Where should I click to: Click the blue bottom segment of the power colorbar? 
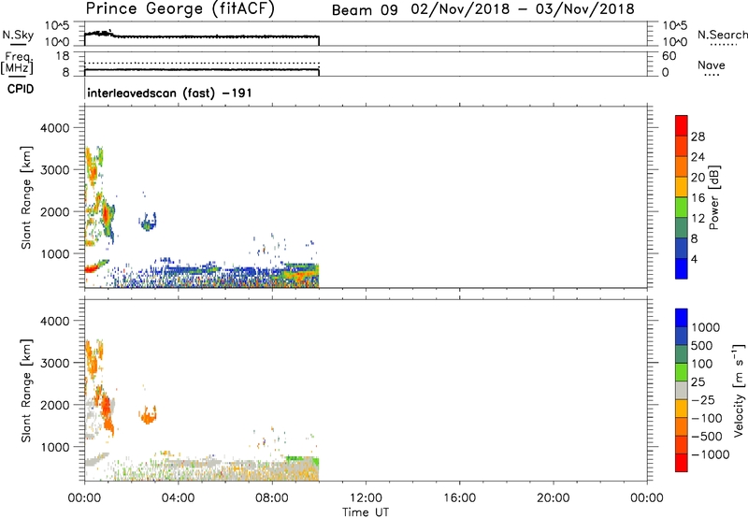tap(682, 268)
